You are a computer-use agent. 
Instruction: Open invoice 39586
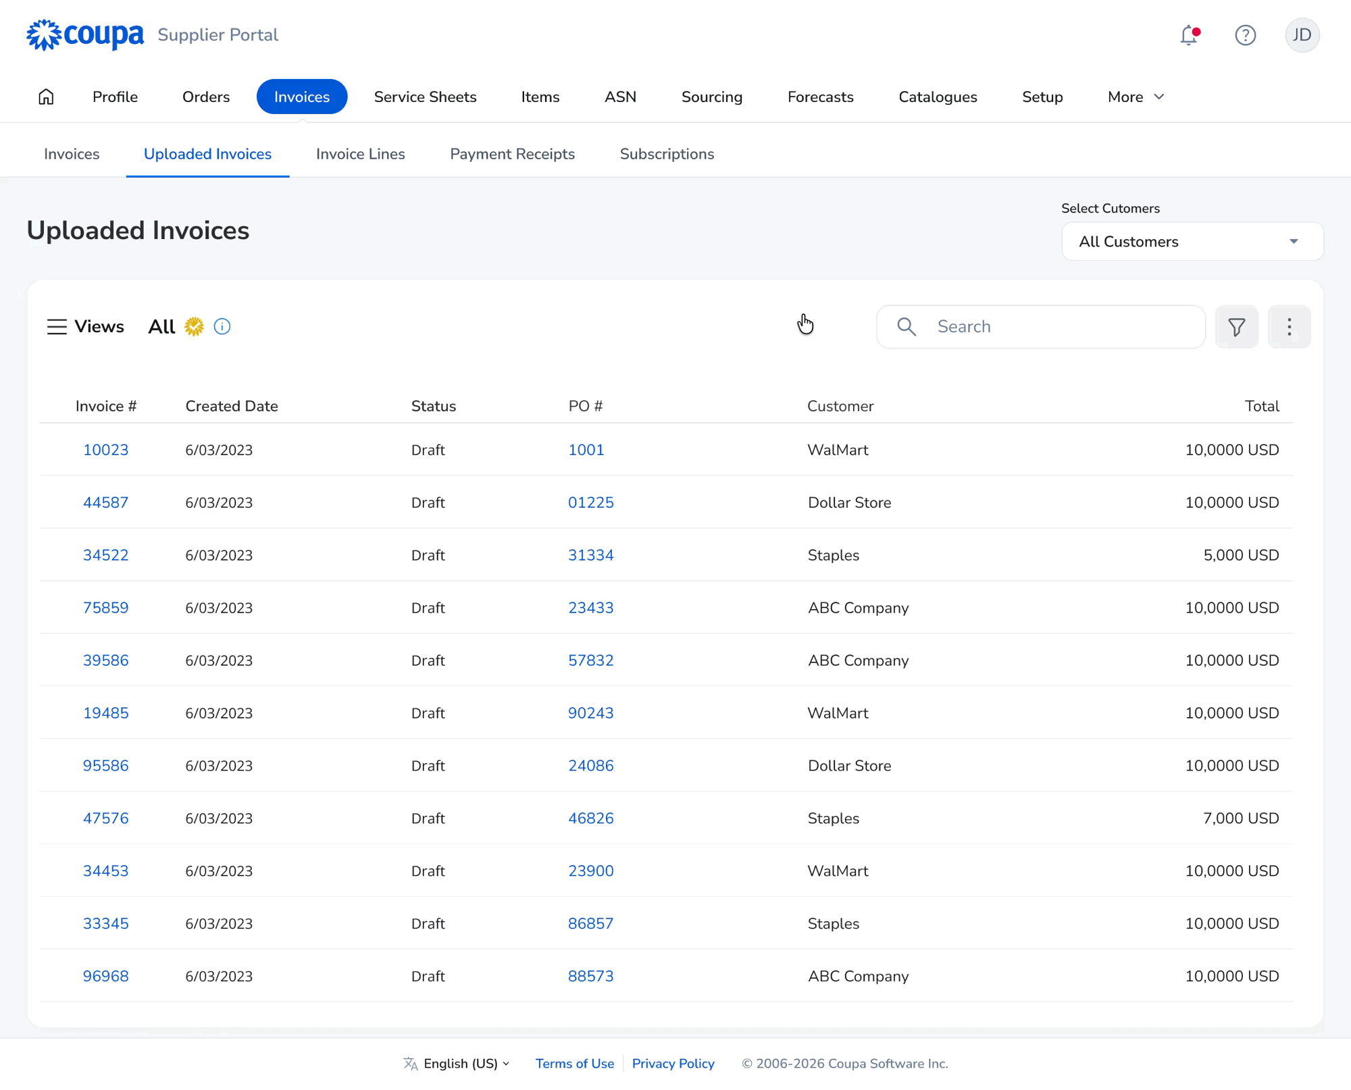[x=105, y=660]
